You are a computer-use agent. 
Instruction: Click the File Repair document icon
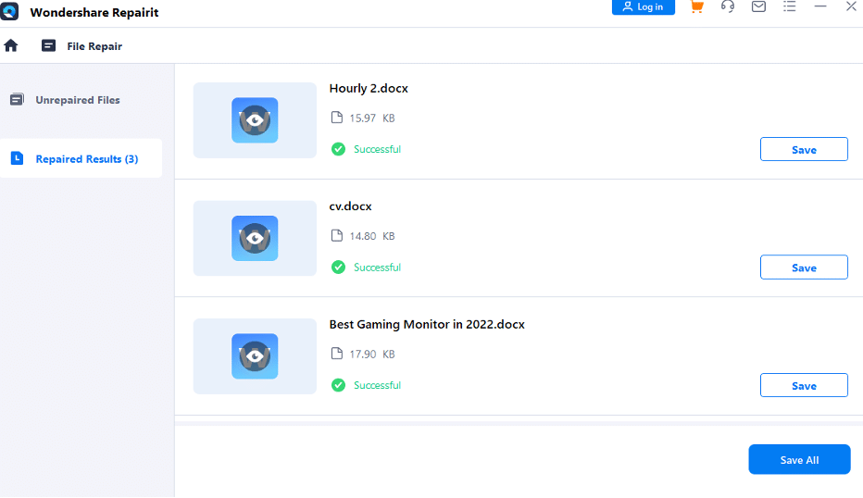pos(48,45)
